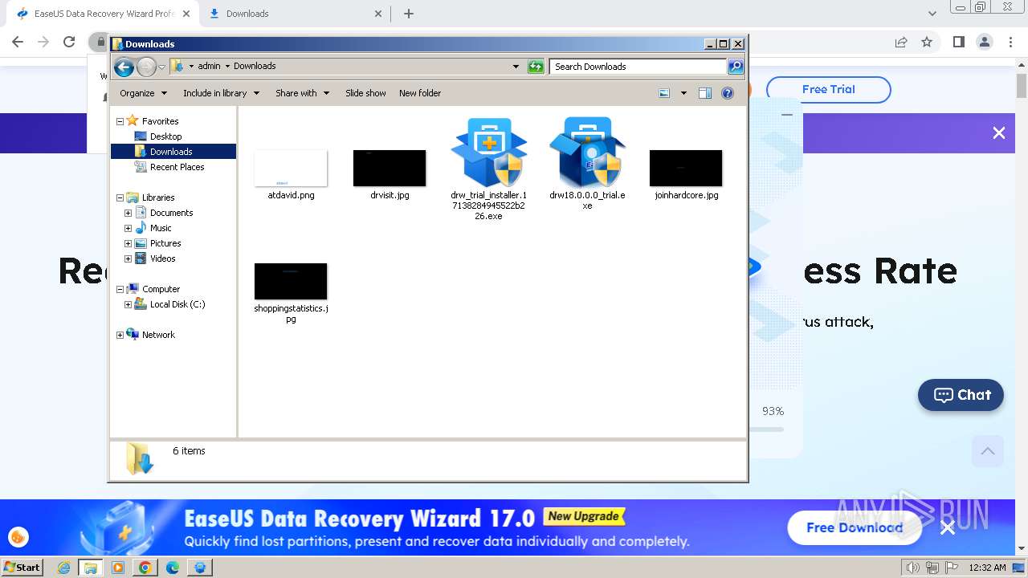Create a New folder
Image resolution: width=1028 pixels, height=578 pixels.
click(x=420, y=93)
